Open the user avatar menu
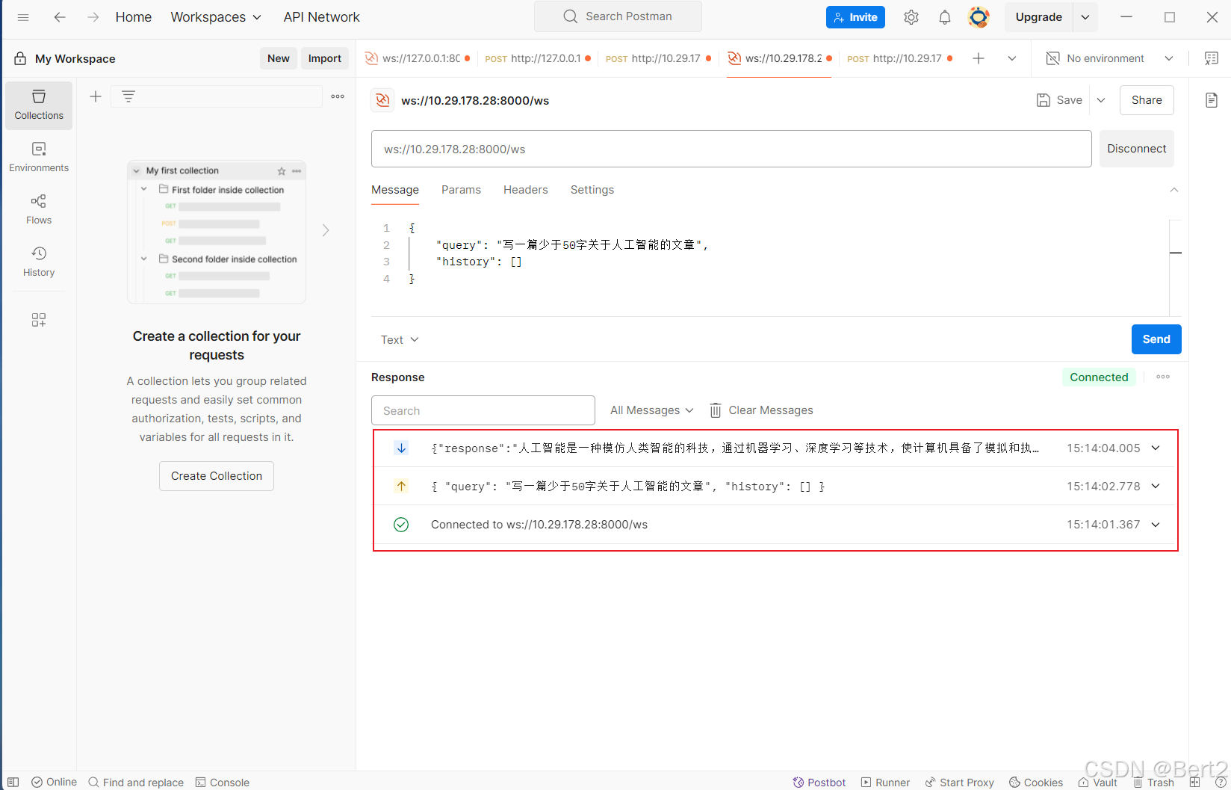 [x=979, y=17]
